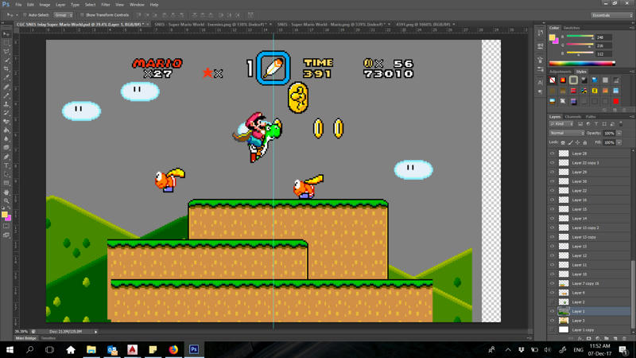Toggle Show Transform Controls checkbox
This screenshot has width=636, height=358.
click(82, 14)
